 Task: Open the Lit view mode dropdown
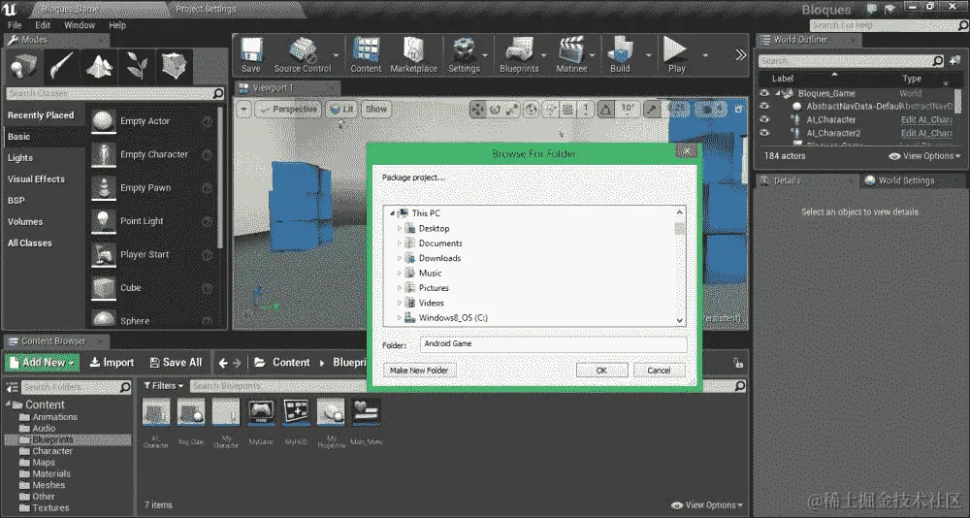(x=341, y=110)
